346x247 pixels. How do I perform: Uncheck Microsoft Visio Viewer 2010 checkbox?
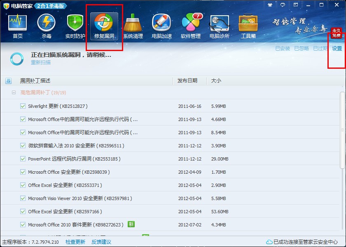(23, 198)
